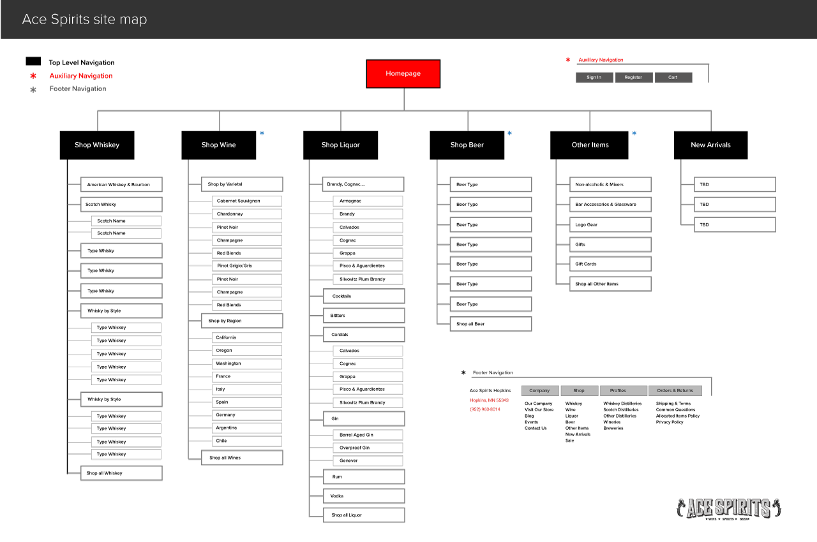This screenshot has height=542, width=817.
Task: Click the Shop all Wines node
Action: pos(242,458)
